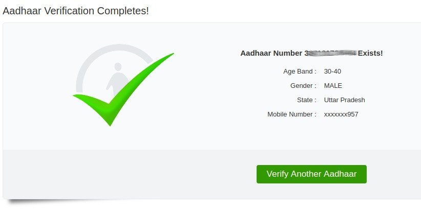Click the Aadhaar Number Exists message
The image size is (421, 211).
[x=311, y=53]
